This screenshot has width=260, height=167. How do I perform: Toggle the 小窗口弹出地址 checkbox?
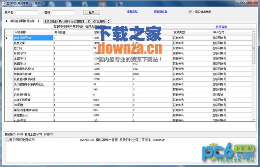pos(190,12)
